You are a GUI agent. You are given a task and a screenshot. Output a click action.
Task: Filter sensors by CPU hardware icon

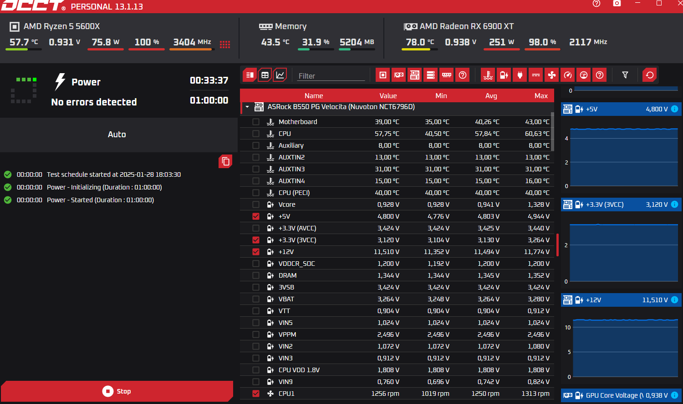point(383,75)
